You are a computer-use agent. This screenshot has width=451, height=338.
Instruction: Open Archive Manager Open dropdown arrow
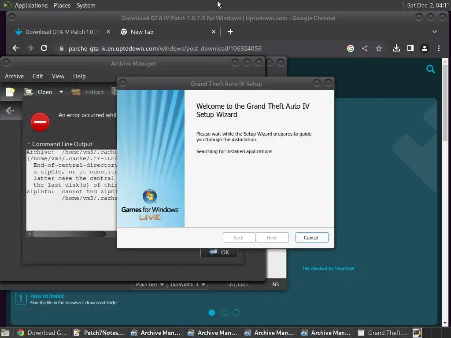pyautogui.click(x=61, y=92)
